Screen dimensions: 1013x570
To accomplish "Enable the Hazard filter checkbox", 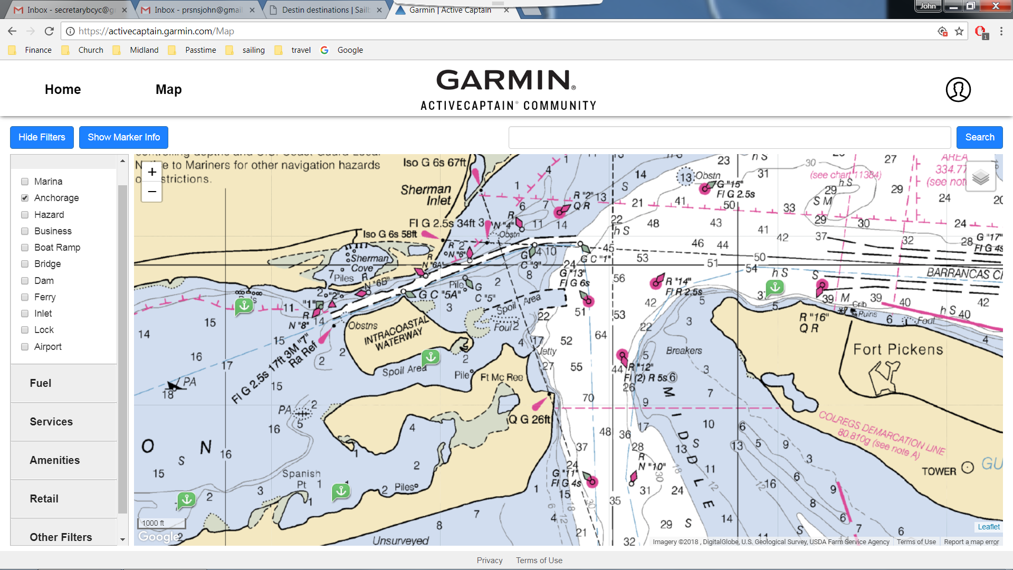I will (x=25, y=215).
